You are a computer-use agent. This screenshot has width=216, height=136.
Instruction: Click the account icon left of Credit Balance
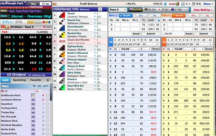pyautogui.click(x=55, y=4)
